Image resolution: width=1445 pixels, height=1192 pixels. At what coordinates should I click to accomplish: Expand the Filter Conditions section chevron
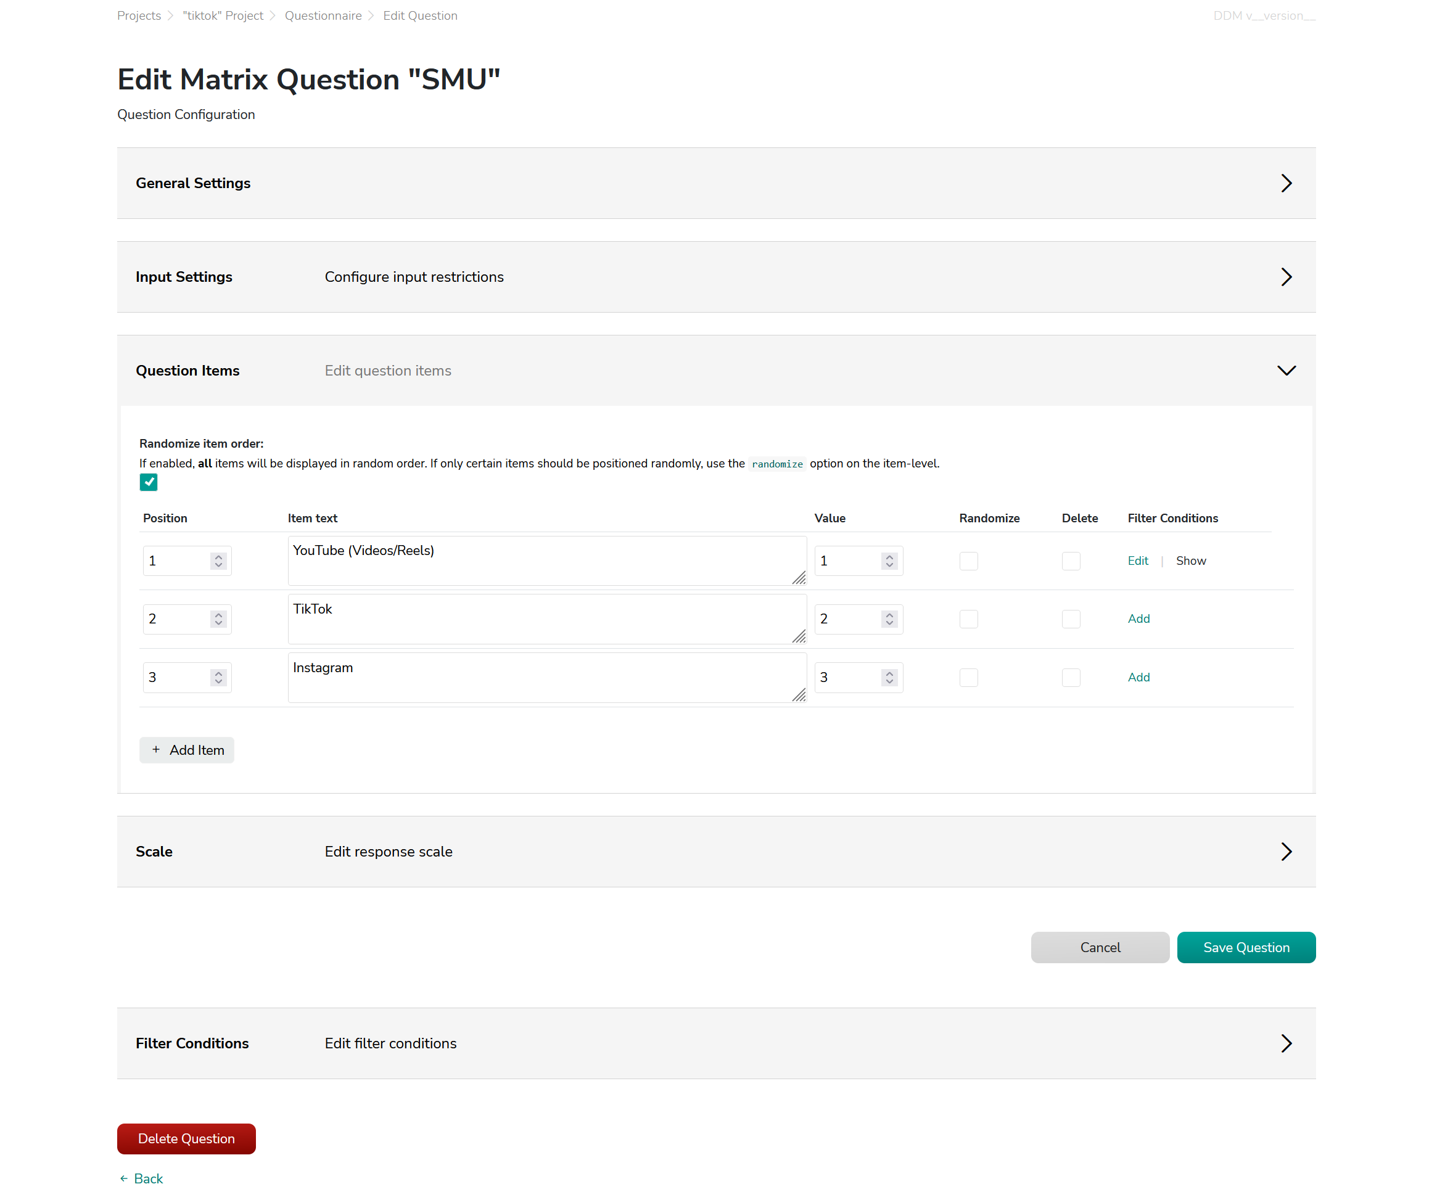tap(1285, 1043)
